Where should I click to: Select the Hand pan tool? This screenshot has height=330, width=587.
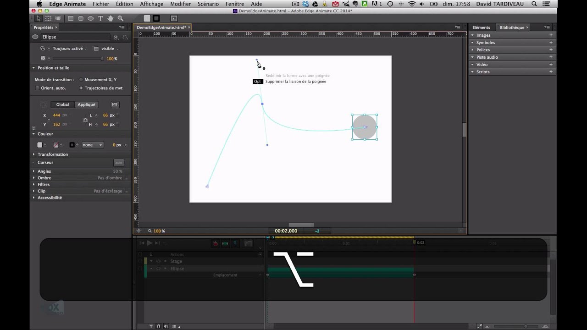[111, 18]
